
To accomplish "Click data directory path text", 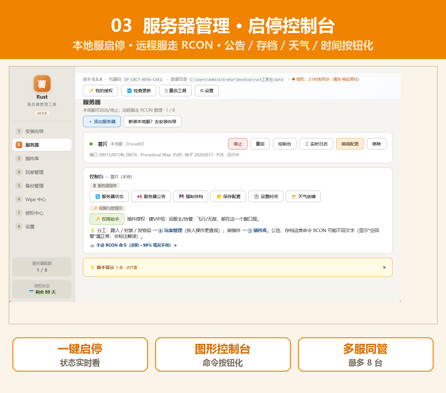I will tap(237, 80).
